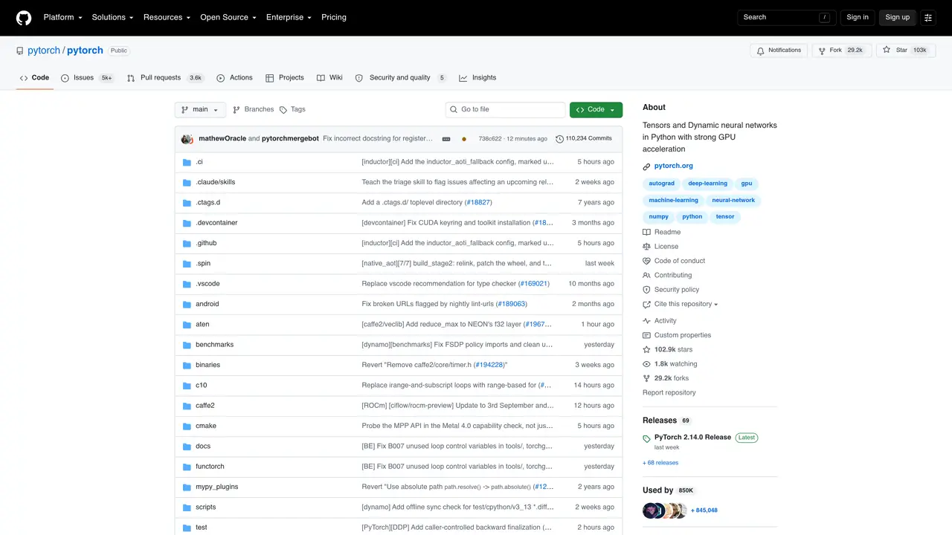The width and height of the screenshot is (952, 535).
Task: Click the android folder icon
Action: [x=187, y=304]
